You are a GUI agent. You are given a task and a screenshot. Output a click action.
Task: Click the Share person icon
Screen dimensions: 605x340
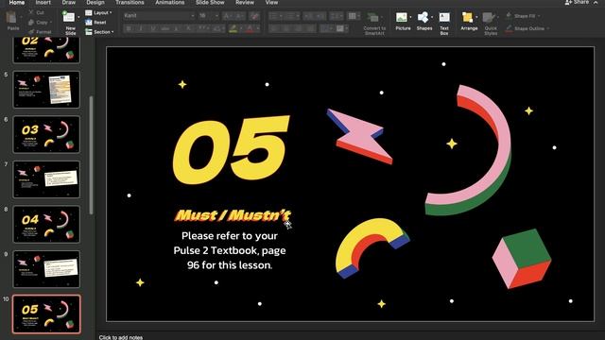click(x=568, y=2)
